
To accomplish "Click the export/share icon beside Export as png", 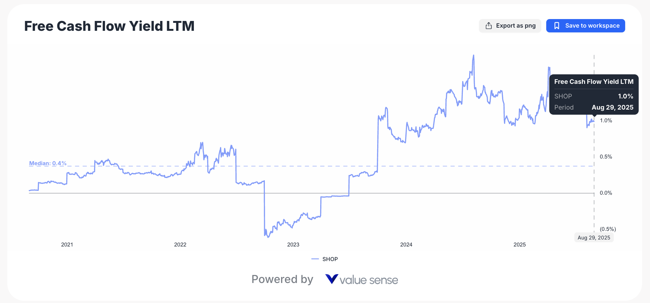I will (488, 25).
